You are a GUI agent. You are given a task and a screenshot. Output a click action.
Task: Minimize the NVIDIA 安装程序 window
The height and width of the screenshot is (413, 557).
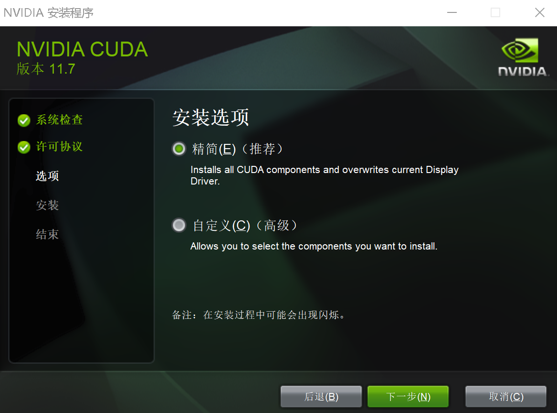tap(452, 13)
